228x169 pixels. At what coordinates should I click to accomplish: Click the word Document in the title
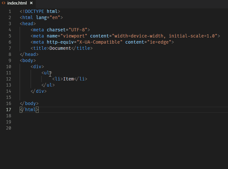[60, 48]
